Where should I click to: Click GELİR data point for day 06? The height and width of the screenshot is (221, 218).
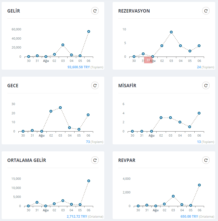coord(89,31)
